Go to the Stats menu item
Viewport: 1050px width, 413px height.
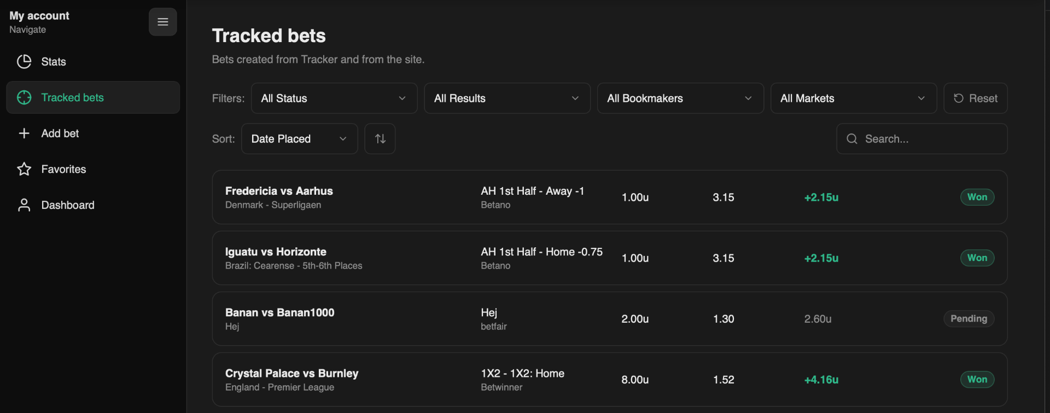[54, 62]
